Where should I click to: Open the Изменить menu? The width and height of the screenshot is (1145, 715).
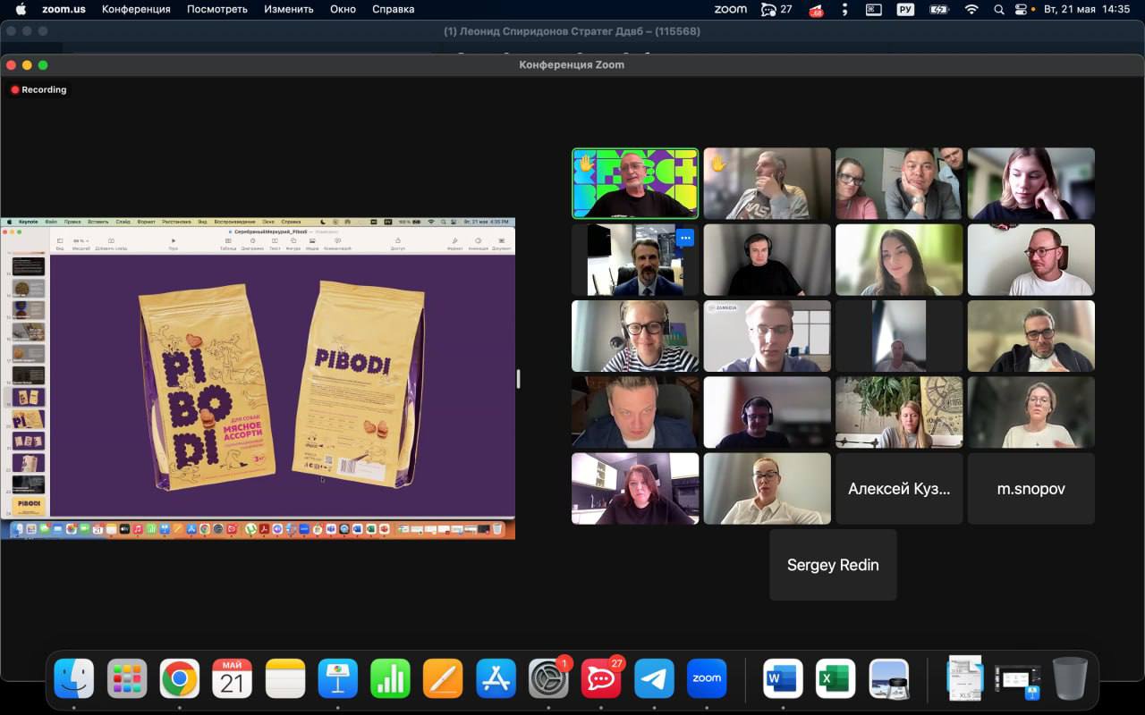[289, 9]
